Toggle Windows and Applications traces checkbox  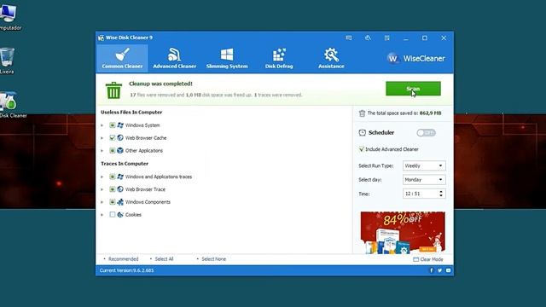[x=112, y=177]
